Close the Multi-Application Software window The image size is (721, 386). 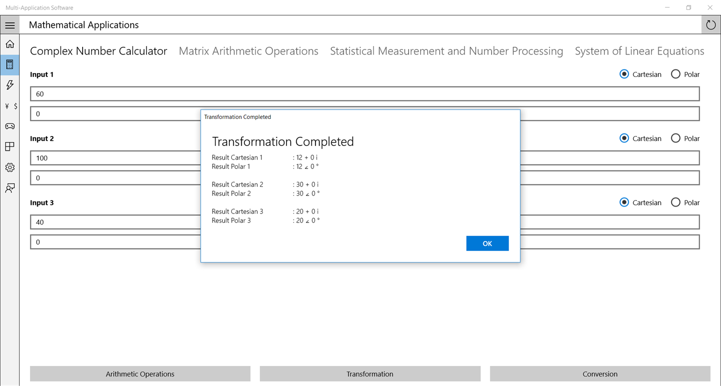pos(710,7)
